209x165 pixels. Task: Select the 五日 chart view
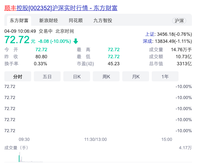(x=47, y=76)
